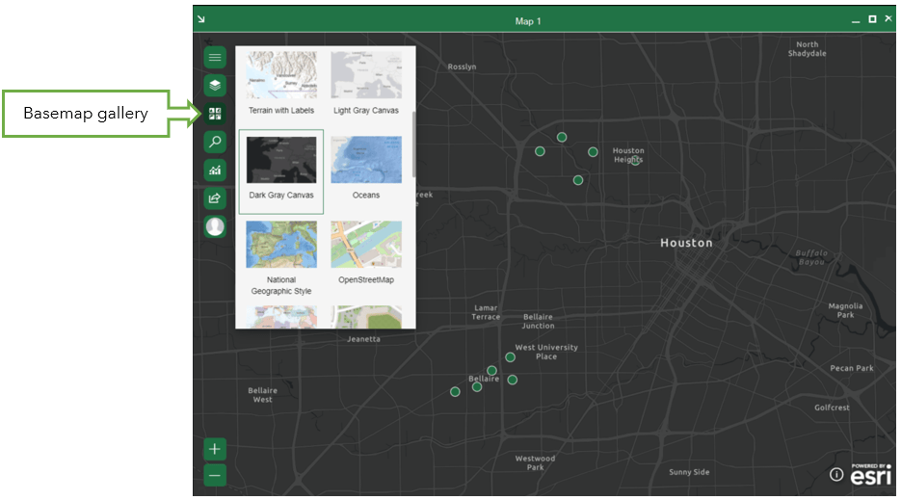Click the Westwood Park label
This screenshot has width=901, height=500.
pyautogui.click(x=536, y=463)
